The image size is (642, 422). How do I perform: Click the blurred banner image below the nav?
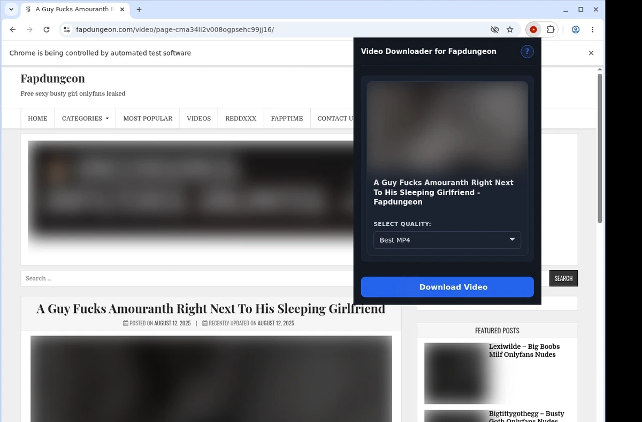click(x=190, y=194)
